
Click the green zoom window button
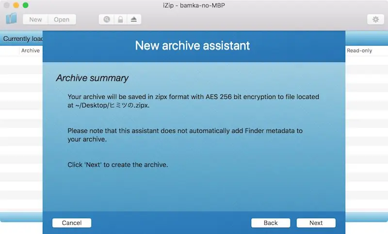pyautogui.click(x=26, y=5)
